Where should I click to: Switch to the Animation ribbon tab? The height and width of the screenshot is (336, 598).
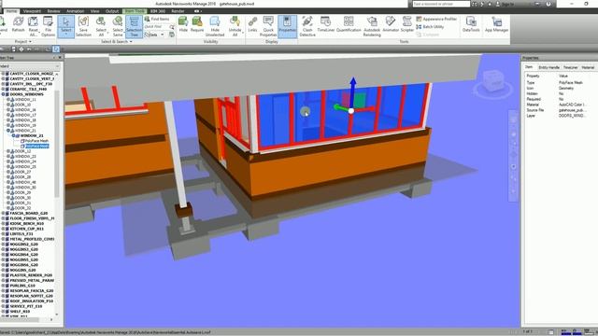pos(75,11)
